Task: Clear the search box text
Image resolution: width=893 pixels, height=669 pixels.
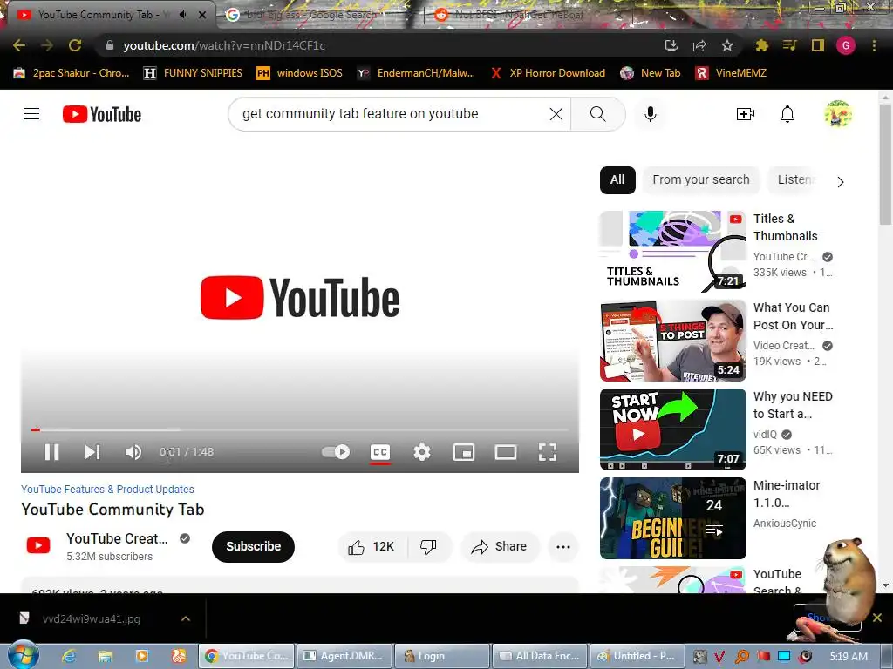Action: 556,114
